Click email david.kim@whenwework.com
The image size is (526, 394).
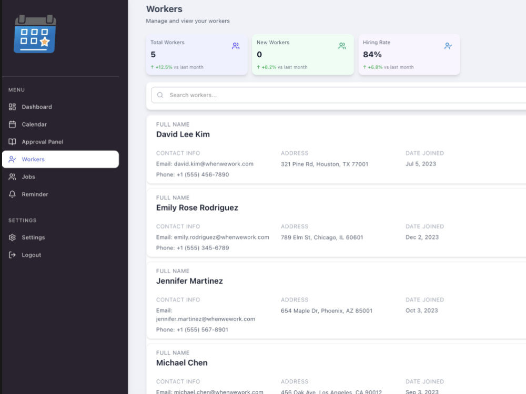tap(214, 164)
